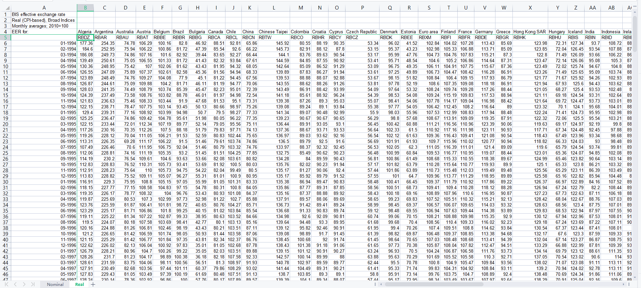Click the select-all corner of the grid
This screenshot has height=288, width=641.
[x=5, y=7]
